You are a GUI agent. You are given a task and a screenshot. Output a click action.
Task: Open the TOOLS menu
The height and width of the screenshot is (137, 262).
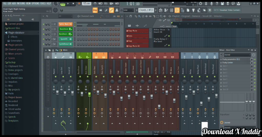pos(43,3)
